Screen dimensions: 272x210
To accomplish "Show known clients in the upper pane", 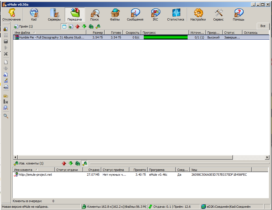I will click(x=98, y=26).
